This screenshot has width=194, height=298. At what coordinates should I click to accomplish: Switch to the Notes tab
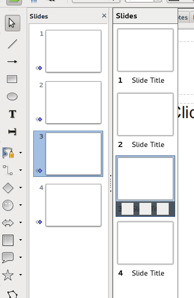coord(184,17)
